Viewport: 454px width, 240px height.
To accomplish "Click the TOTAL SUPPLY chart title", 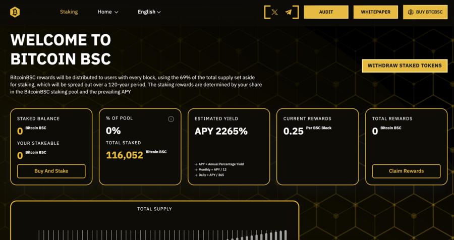I will pyautogui.click(x=155, y=209).
